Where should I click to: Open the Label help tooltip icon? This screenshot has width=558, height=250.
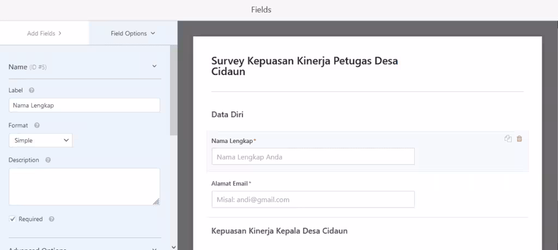tap(31, 91)
